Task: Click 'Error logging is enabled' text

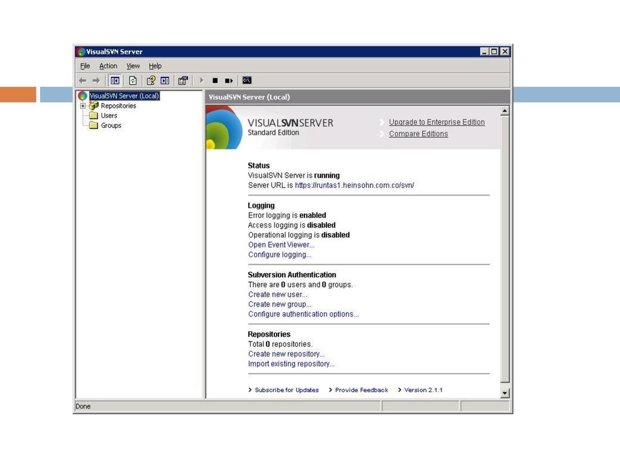Action: (287, 215)
